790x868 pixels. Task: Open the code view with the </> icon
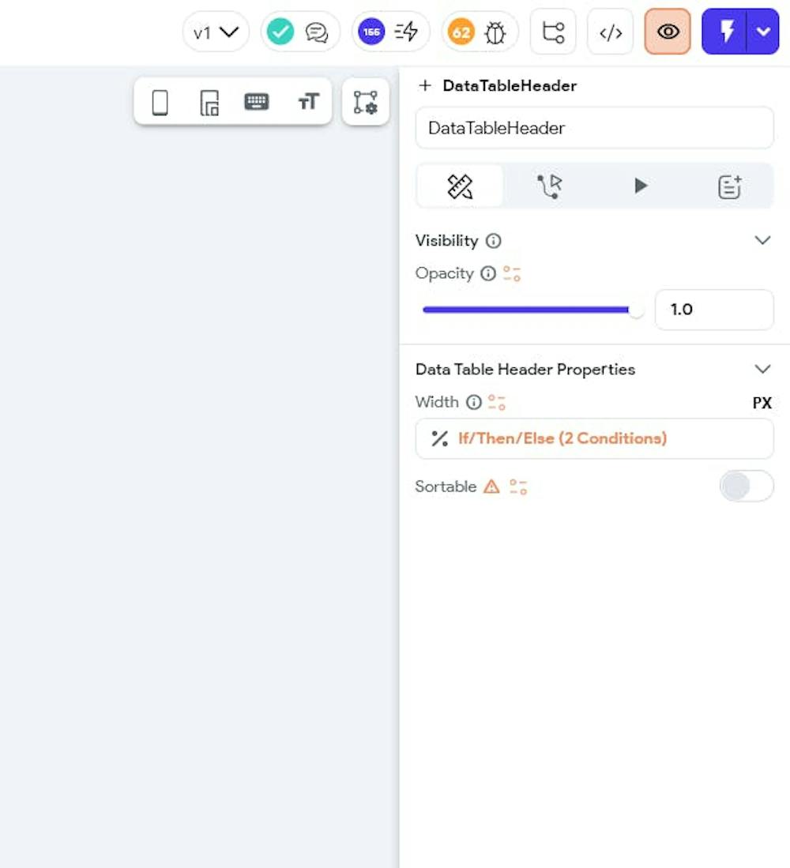click(610, 32)
